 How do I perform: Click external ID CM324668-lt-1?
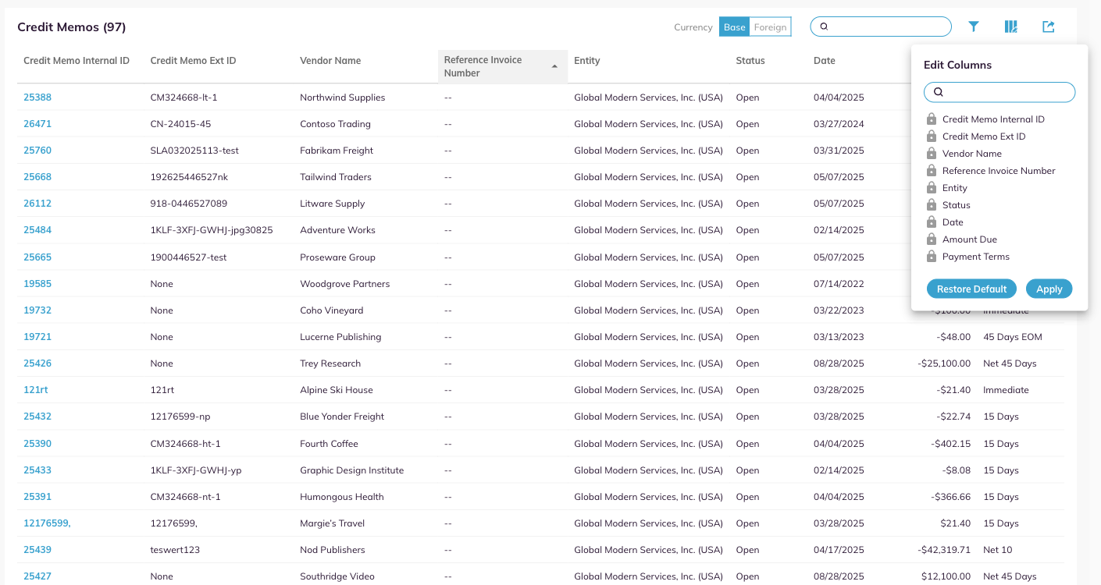(183, 97)
